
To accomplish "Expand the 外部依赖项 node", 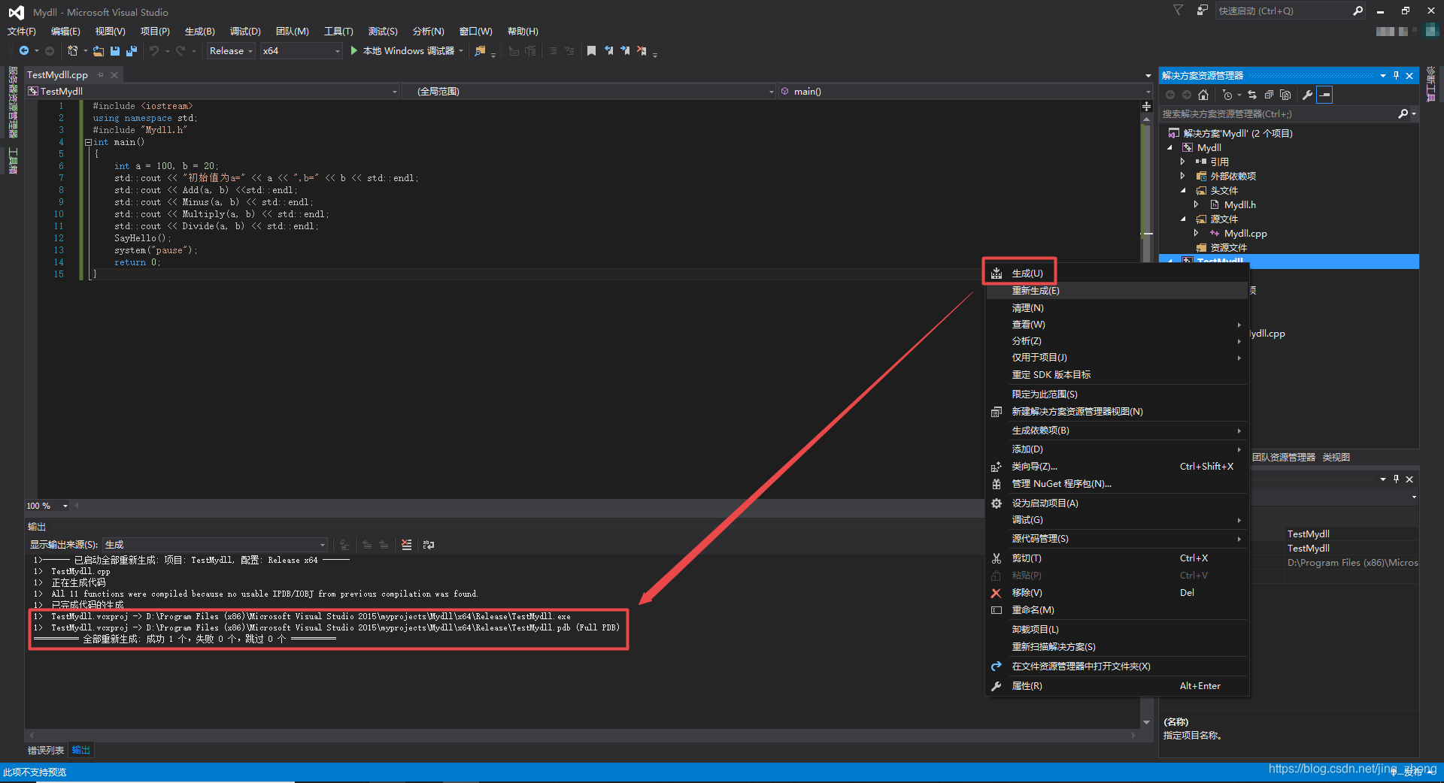I will coord(1183,176).
